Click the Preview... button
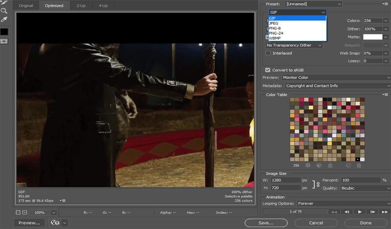The width and height of the screenshot is (391, 229). 29,223
